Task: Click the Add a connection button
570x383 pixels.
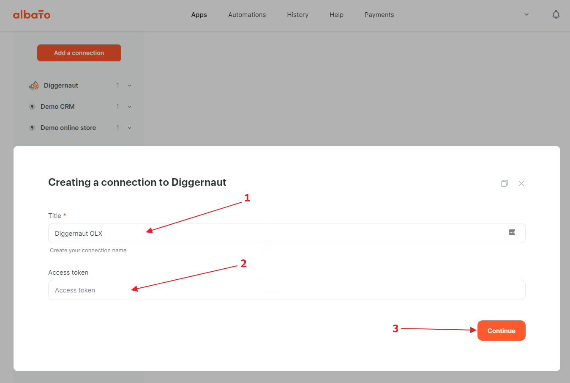Action: (x=79, y=53)
